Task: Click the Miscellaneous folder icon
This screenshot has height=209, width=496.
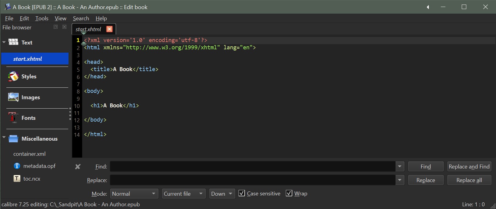Action: click(x=13, y=139)
